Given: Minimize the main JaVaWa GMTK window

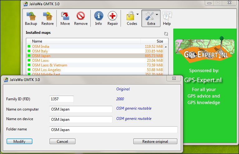Looking at the screenshot, I should [x=209, y=3].
